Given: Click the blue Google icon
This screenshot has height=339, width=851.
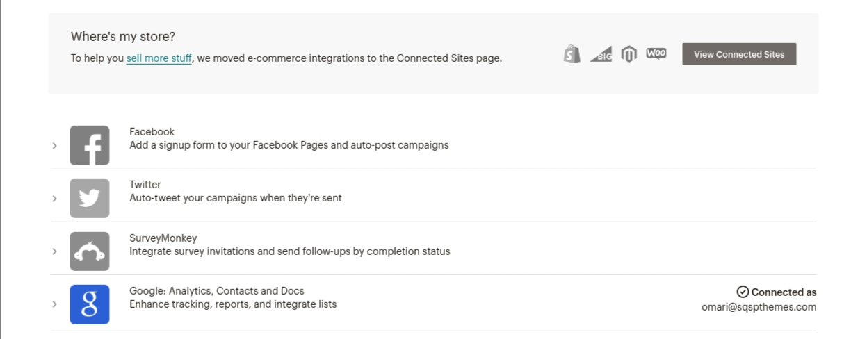Looking at the screenshot, I should pos(90,304).
